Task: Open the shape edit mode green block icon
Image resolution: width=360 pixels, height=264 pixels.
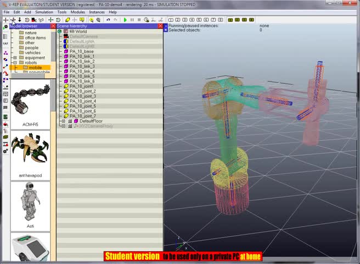Action: click(5, 137)
